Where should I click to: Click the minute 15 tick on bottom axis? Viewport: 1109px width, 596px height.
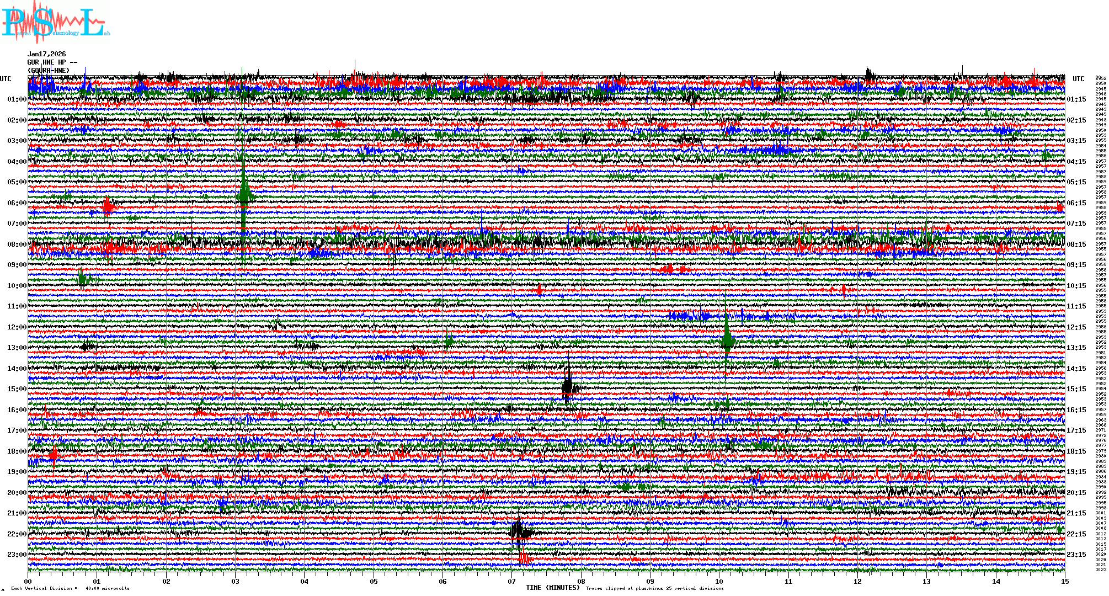point(1065,581)
